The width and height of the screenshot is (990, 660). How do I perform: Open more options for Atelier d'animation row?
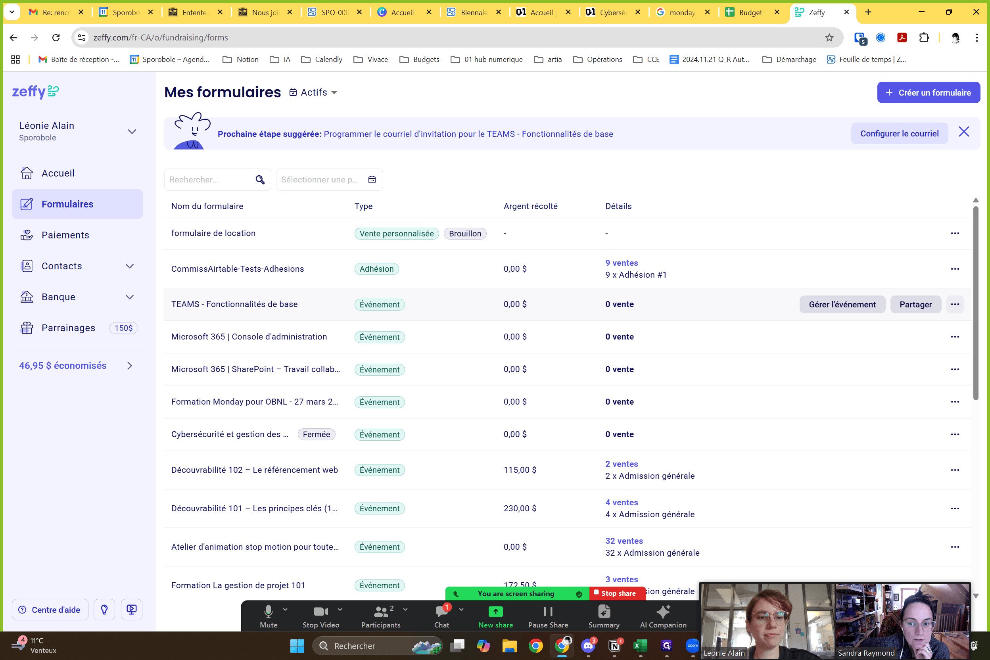coord(955,547)
